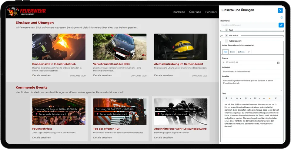Screen dimensions: 291x149
Task: Click the Datum field 01.05.2026 12:00
Action: pyautogui.click(x=252, y=63)
